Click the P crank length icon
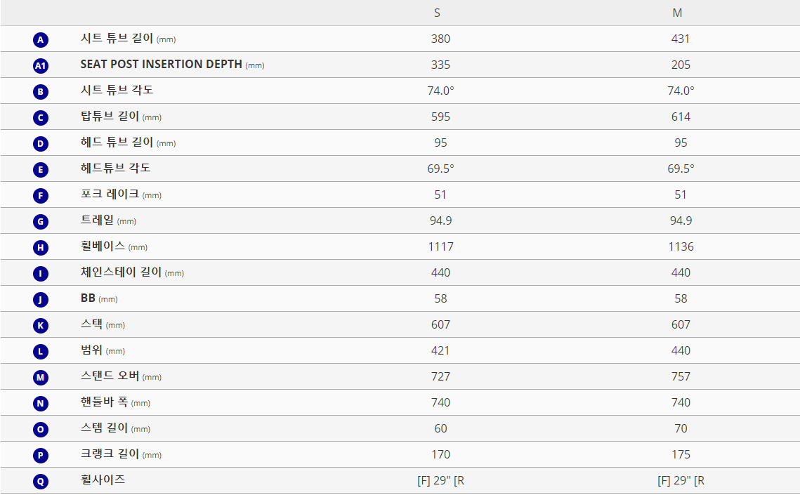The height and width of the screenshot is (495, 800). pos(41,456)
